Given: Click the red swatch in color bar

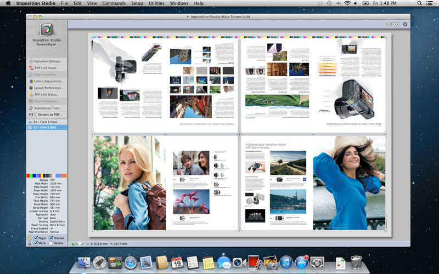Looking at the screenshot, I should click(x=29, y=175).
